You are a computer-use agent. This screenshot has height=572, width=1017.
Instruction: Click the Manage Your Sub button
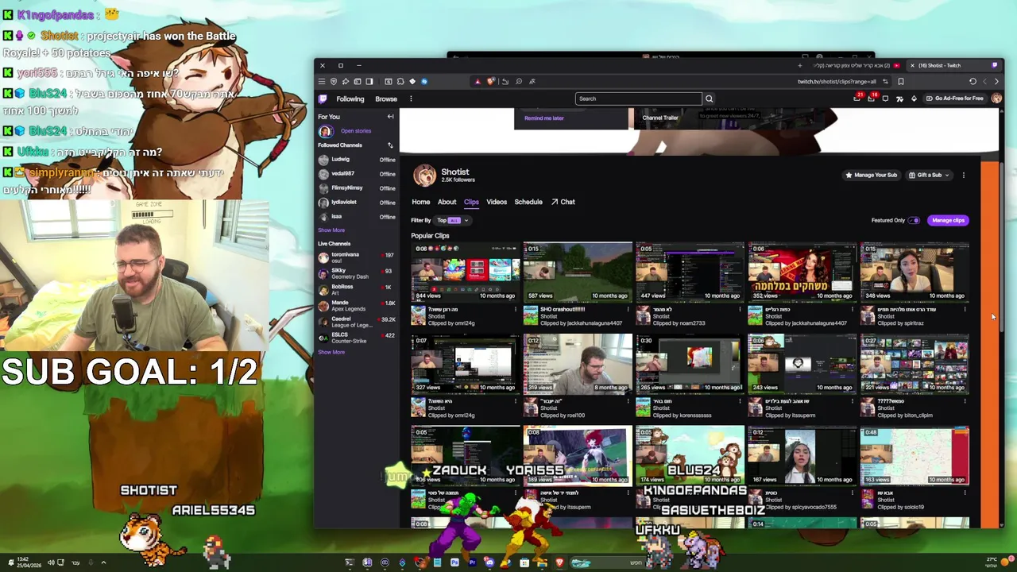[x=871, y=175]
